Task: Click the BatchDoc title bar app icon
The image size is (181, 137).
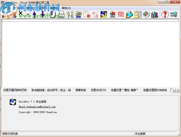Action: tap(2, 2)
